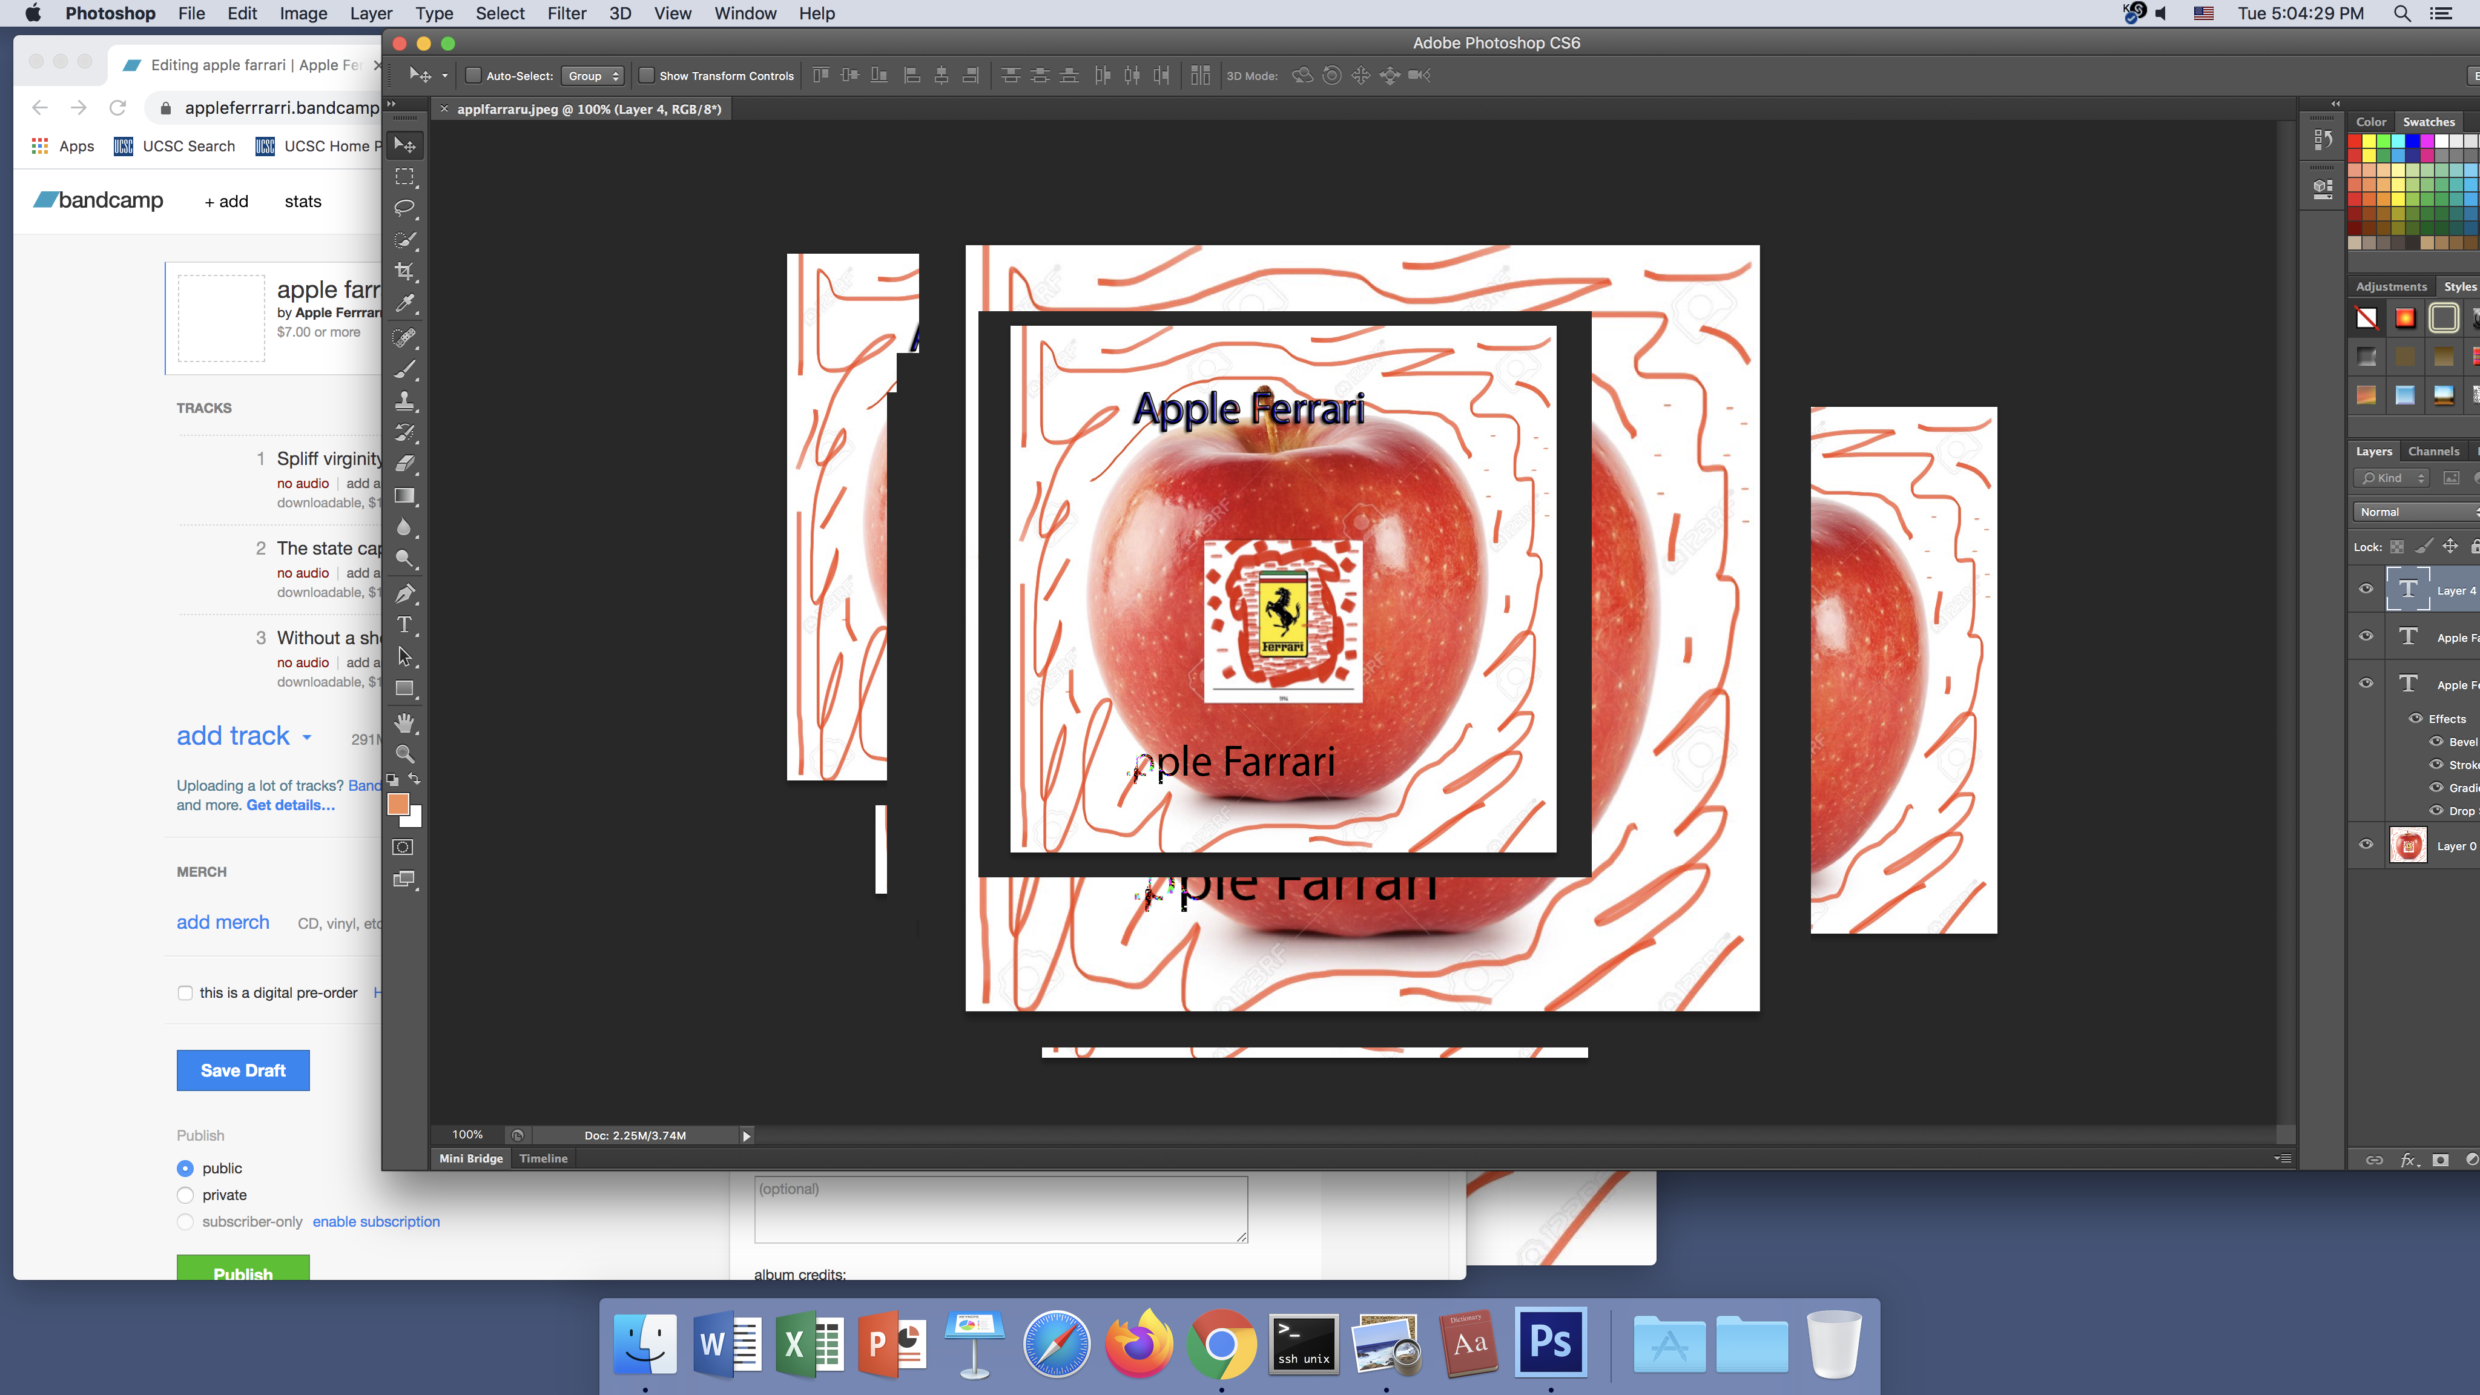Click link layers icon in Layers panel
2480x1395 pixels.
pos(2374,1160)
